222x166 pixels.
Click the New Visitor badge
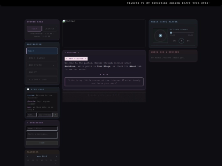point(76,59)
